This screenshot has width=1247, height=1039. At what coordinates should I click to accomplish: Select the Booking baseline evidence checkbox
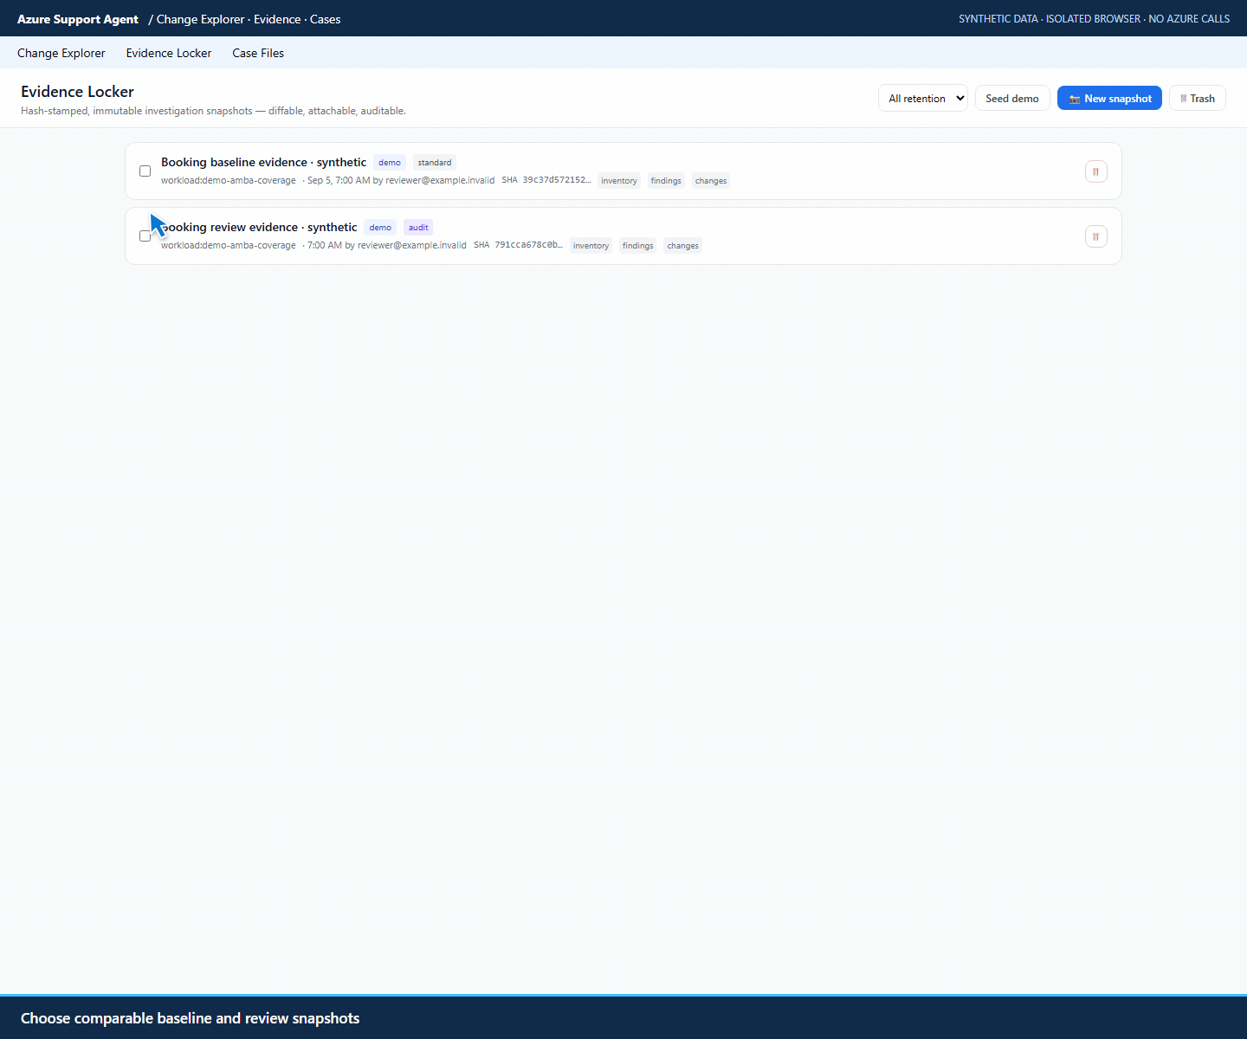click(145, 171)
